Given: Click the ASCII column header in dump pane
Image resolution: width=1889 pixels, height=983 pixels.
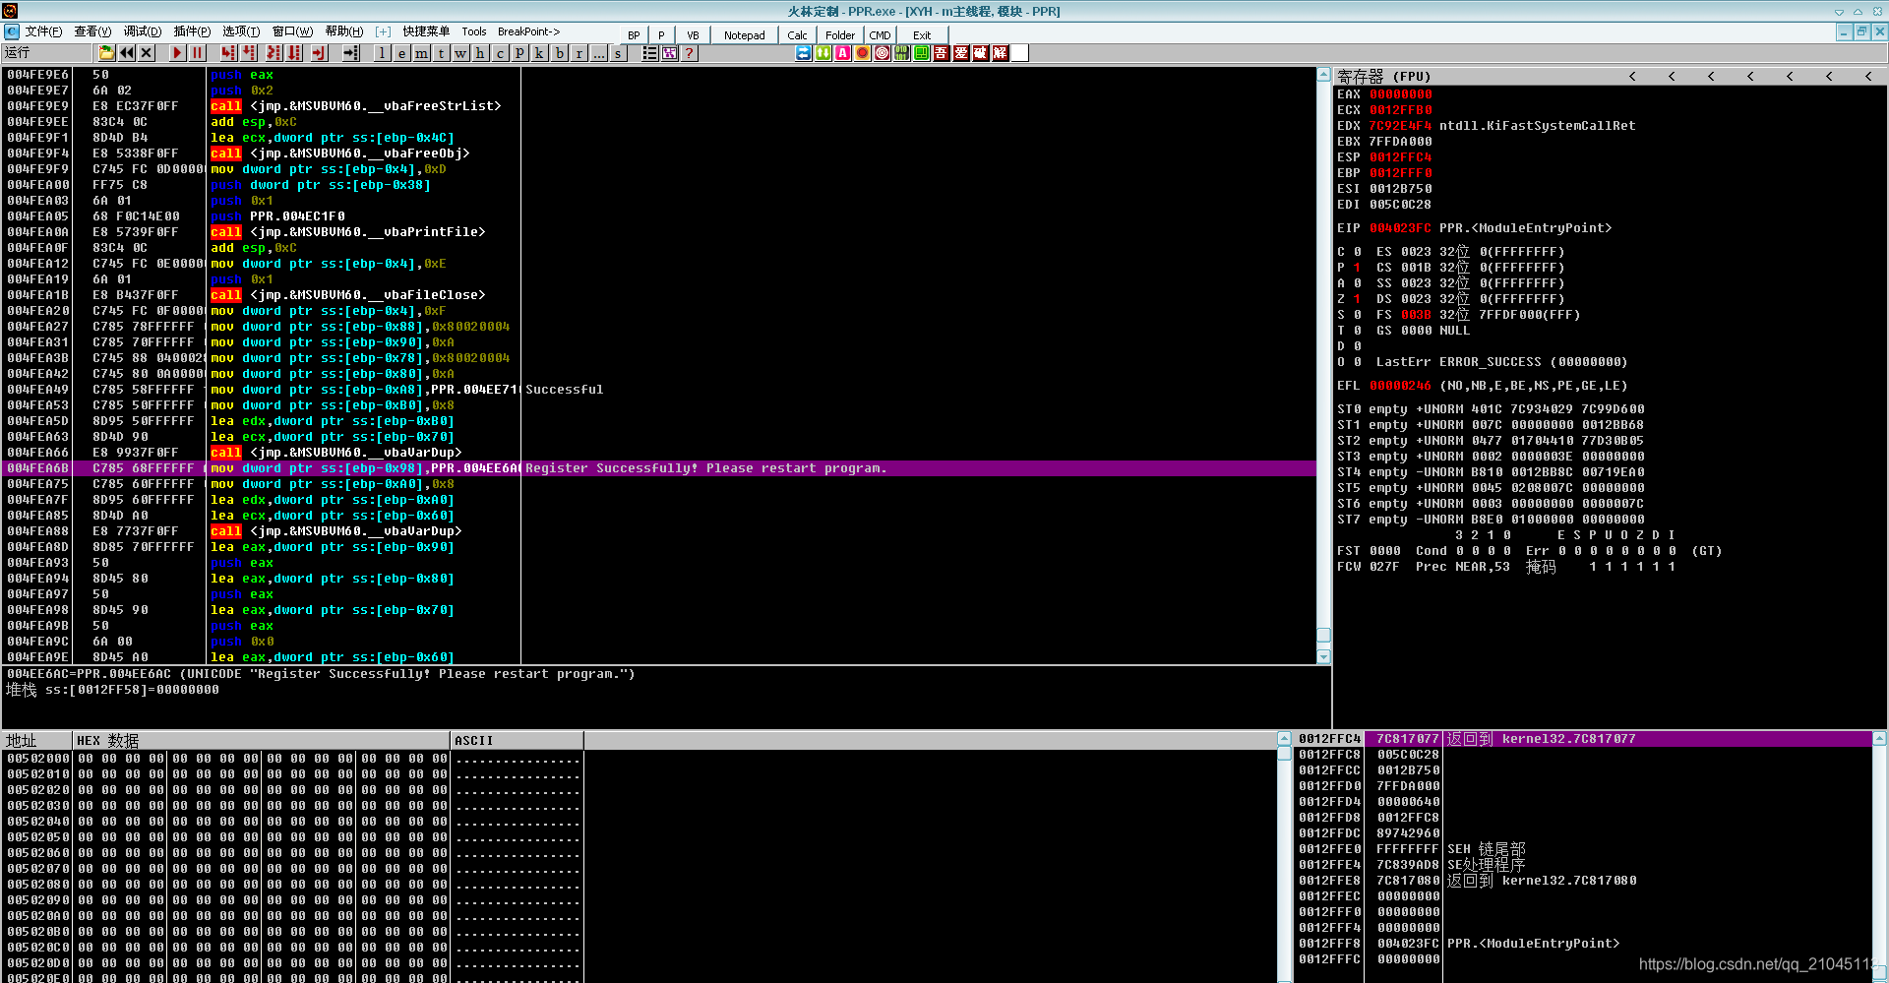Looking at the screenshot, I should (517, 740).
